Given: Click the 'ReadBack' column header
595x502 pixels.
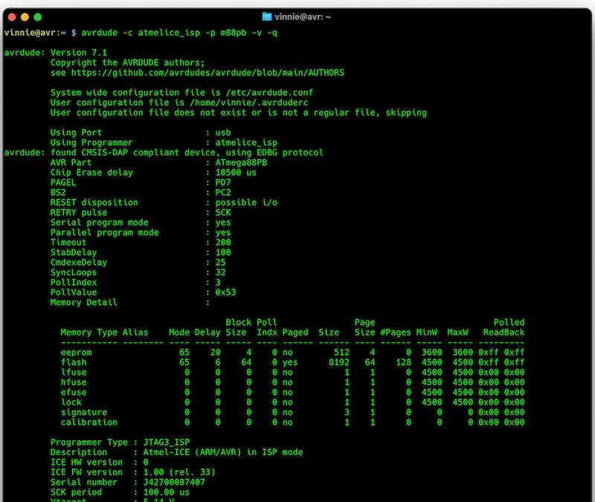Looking at the screenshot, I should tap(504, 332).
